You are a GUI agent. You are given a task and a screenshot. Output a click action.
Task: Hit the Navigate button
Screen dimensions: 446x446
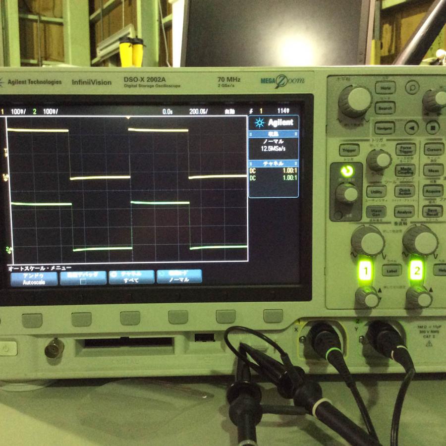point(384,128)
